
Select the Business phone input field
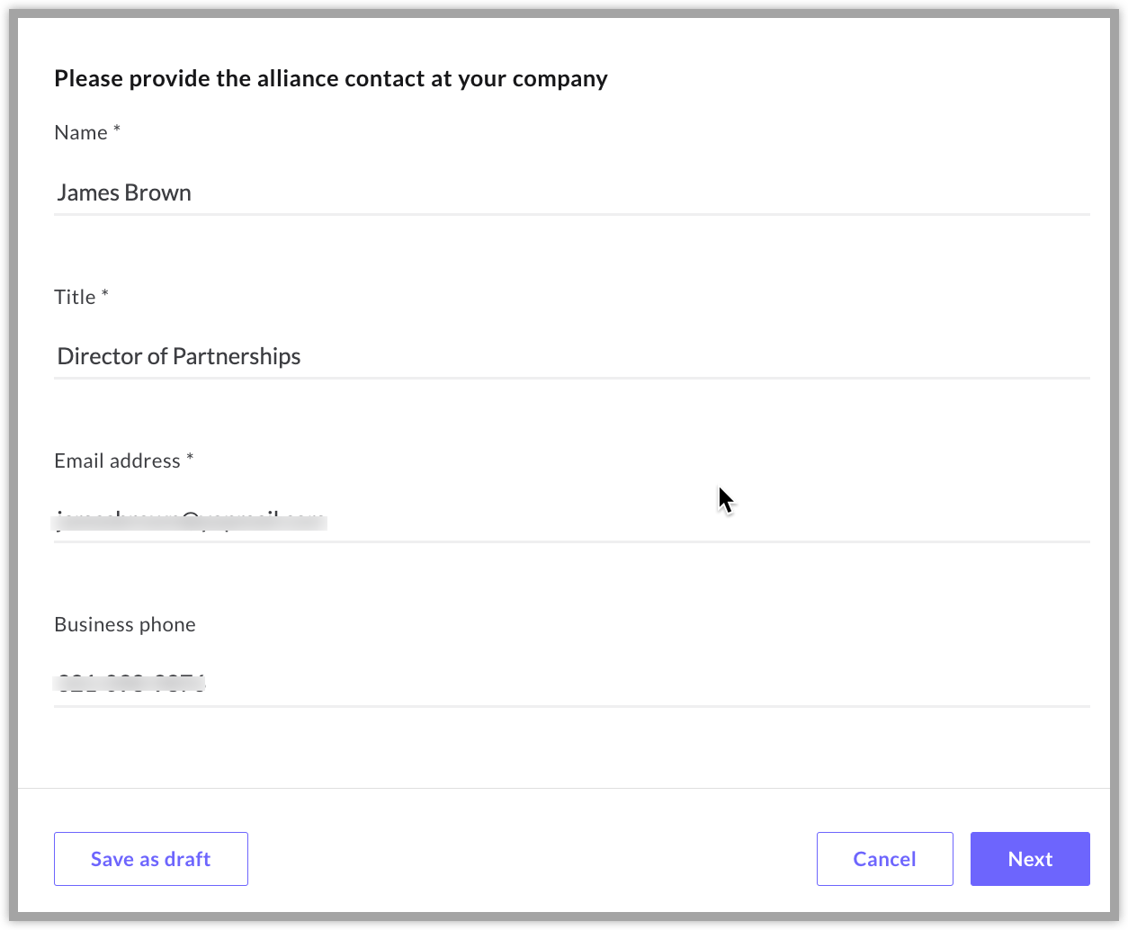[x=572, y=684]
